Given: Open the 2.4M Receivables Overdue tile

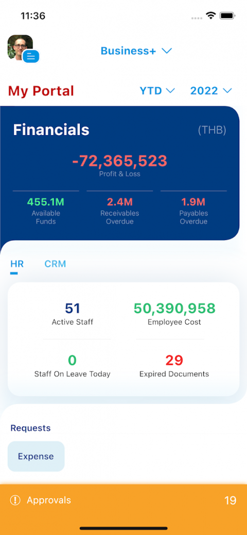Looking at the screenshot, I should click(120, 212).
